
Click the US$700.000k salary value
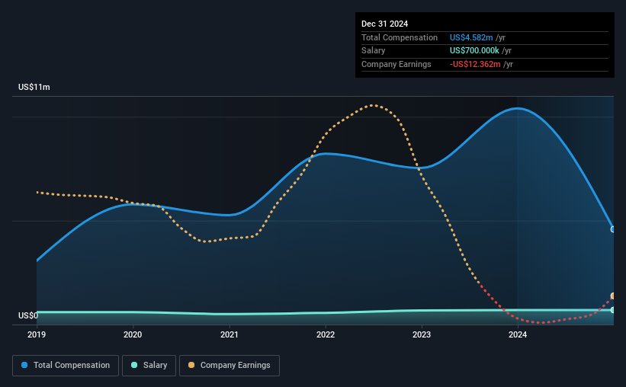(474, 51)
